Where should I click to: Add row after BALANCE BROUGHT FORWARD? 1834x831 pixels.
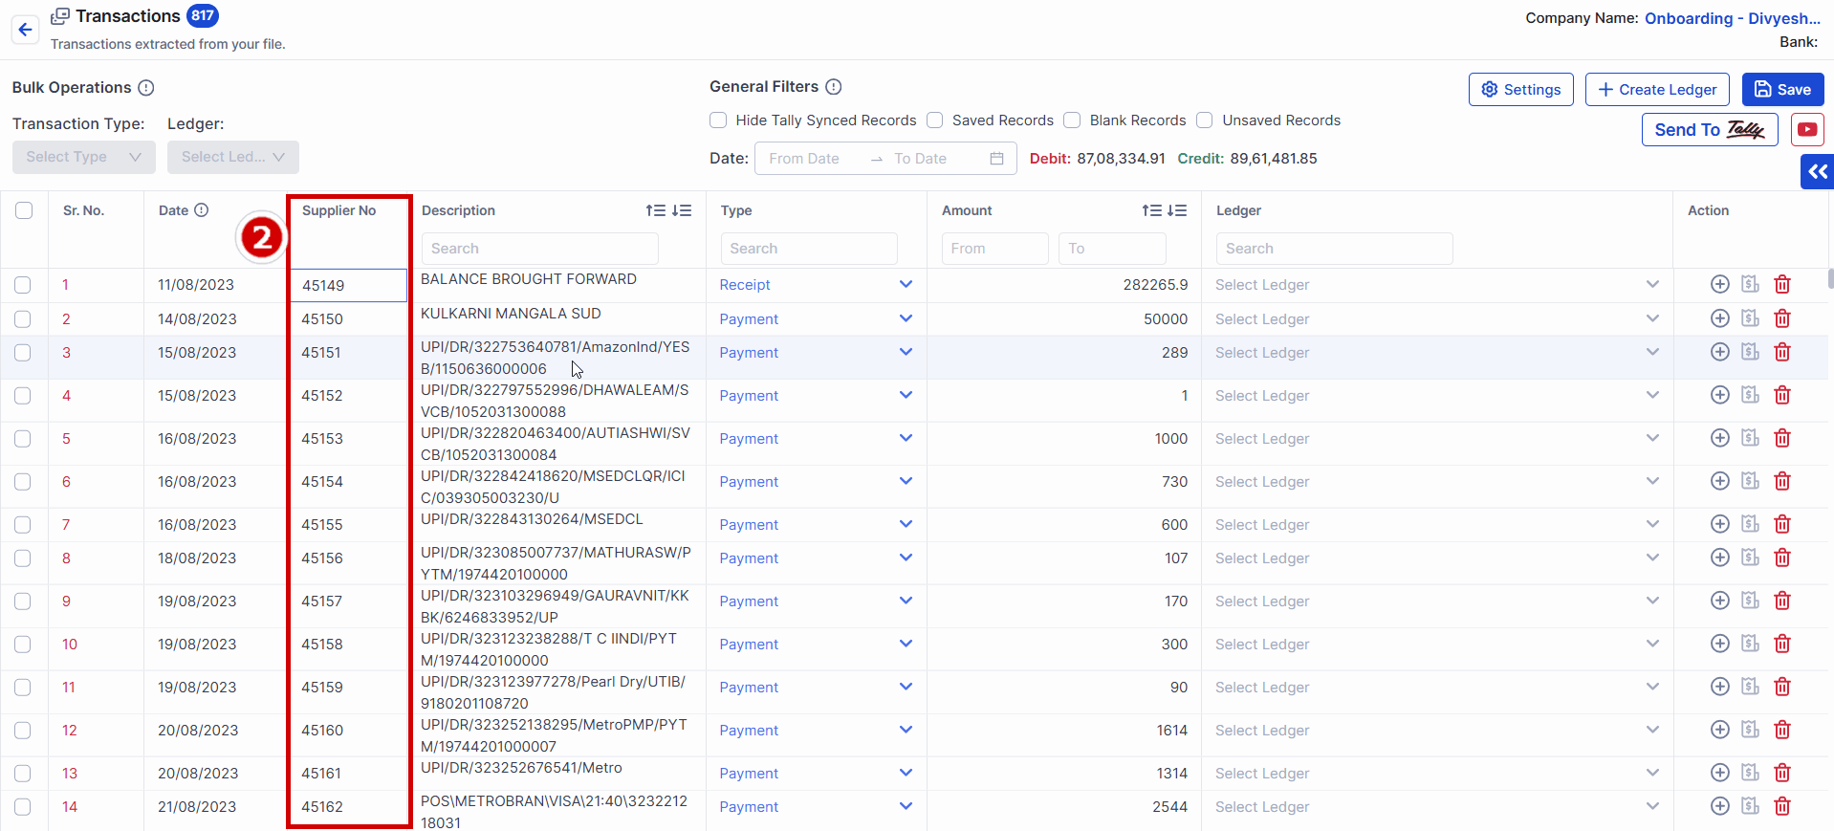tap(1720, 284)
